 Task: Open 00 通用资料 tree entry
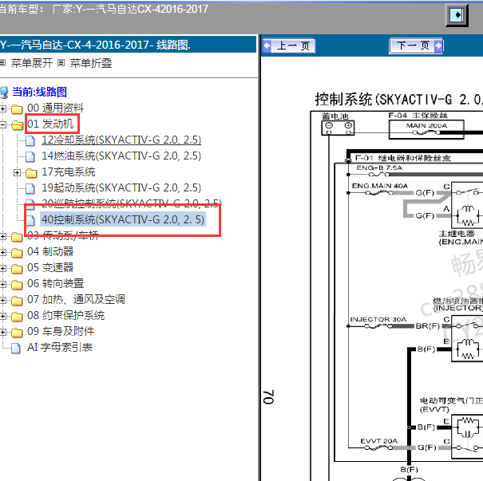(x=55, y=108)
